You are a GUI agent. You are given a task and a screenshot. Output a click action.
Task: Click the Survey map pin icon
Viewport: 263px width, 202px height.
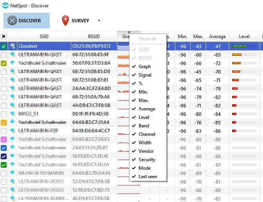coord(65,20)
